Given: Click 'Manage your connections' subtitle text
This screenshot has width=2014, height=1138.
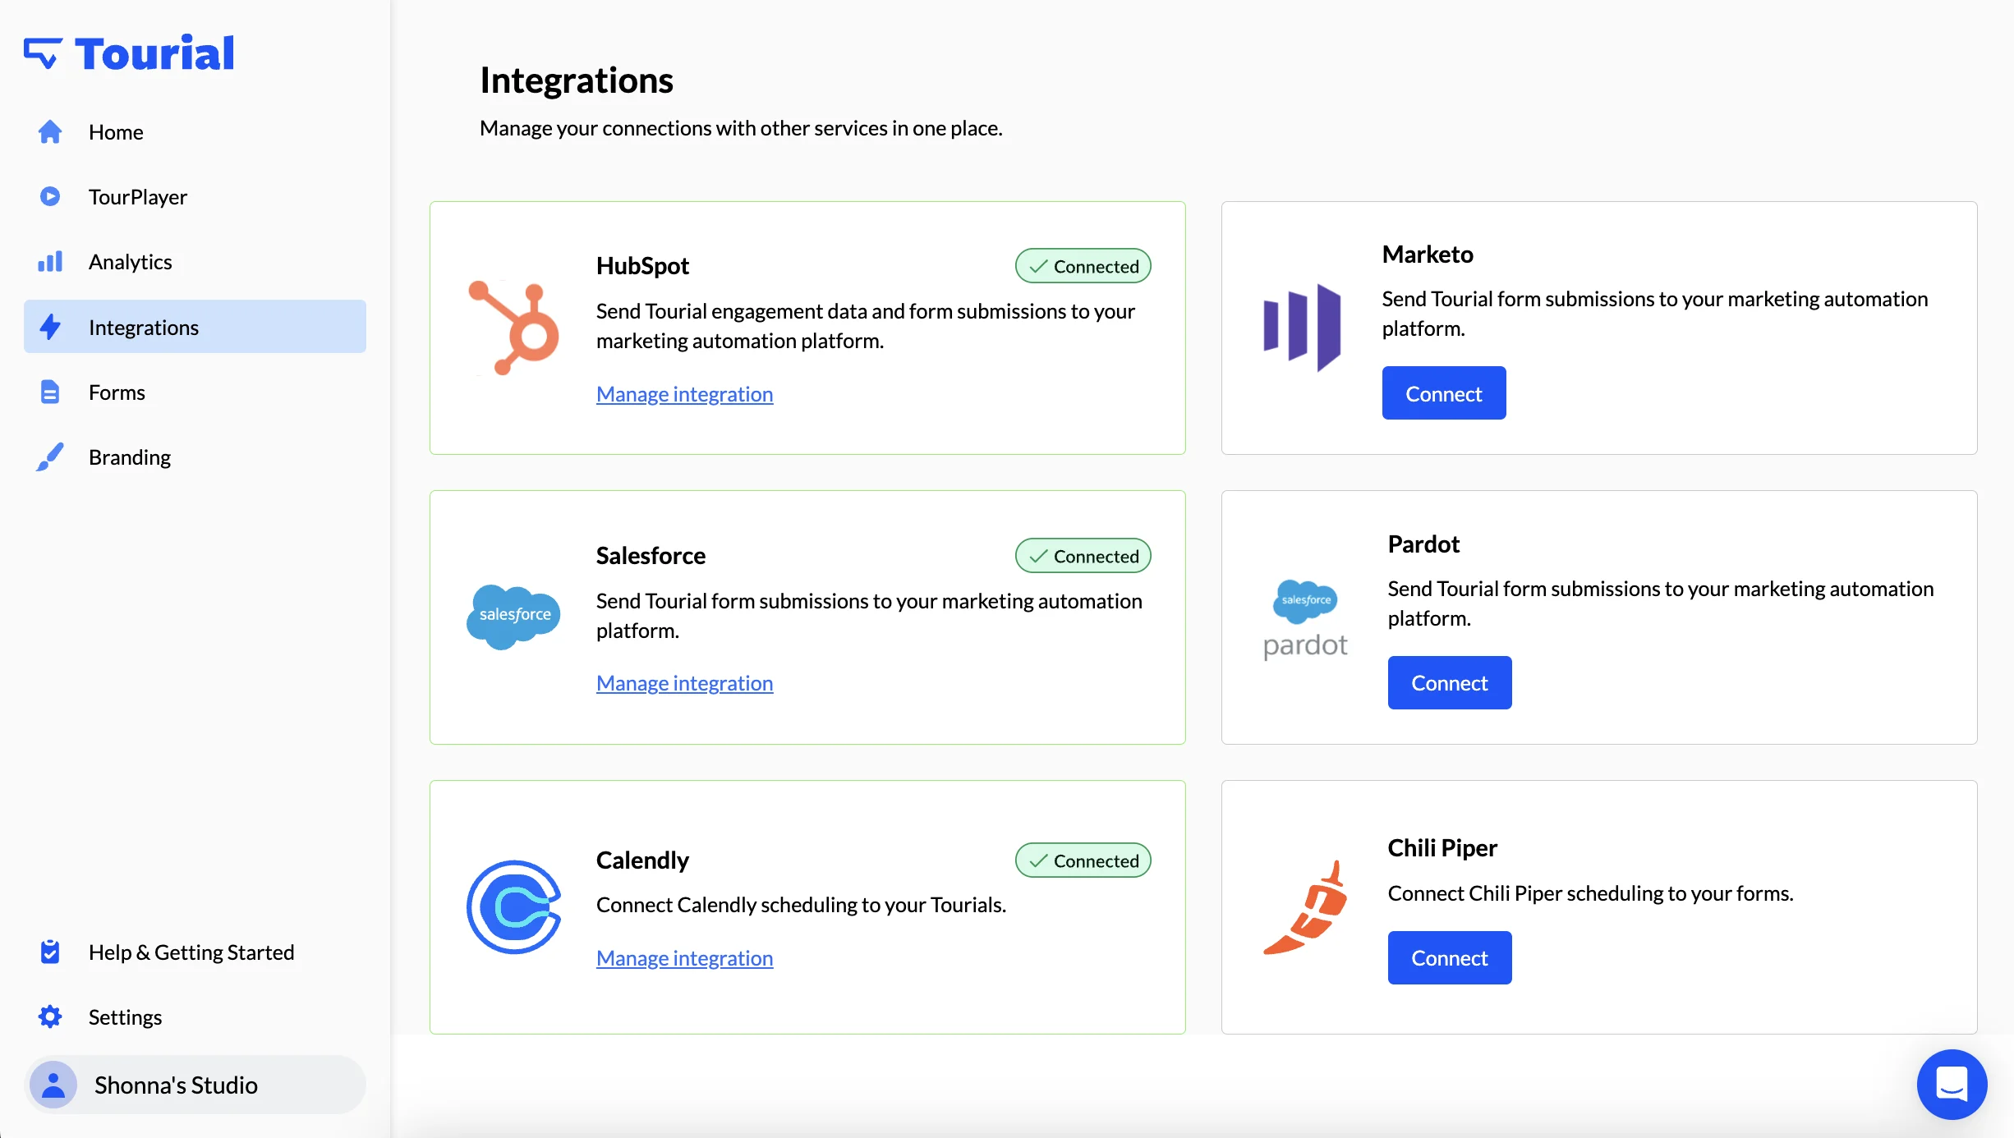Looking at the screenshot, I should pyautogui.click(x=741, y=128).
